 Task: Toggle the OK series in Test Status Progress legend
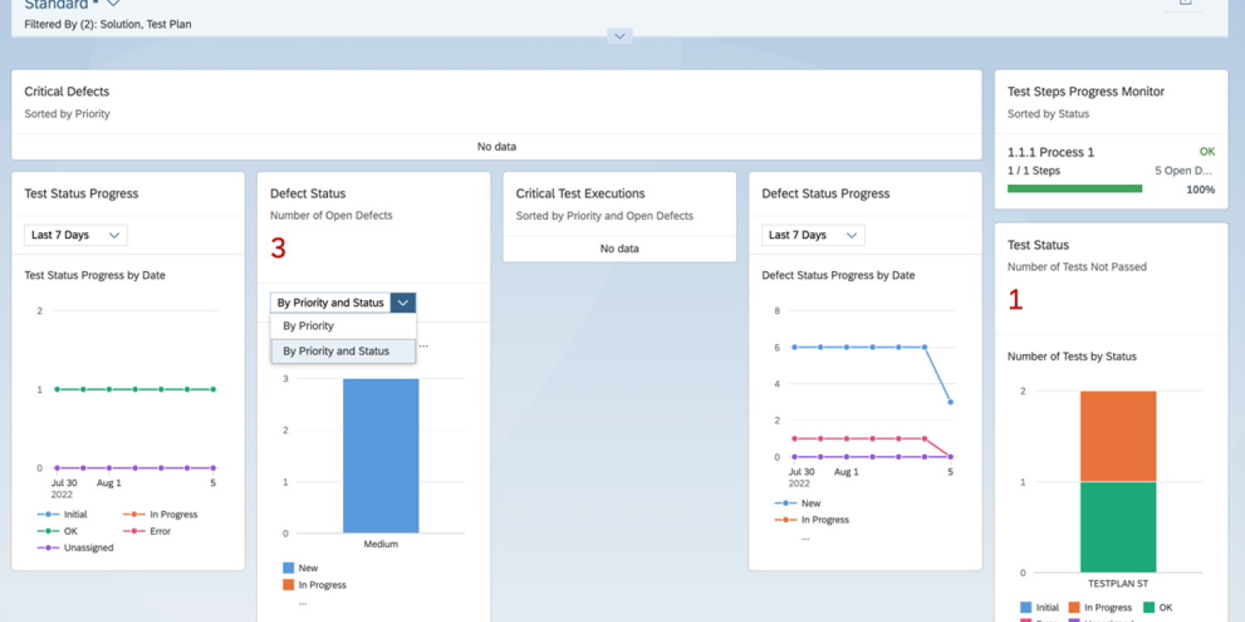[x=59, y=531]
